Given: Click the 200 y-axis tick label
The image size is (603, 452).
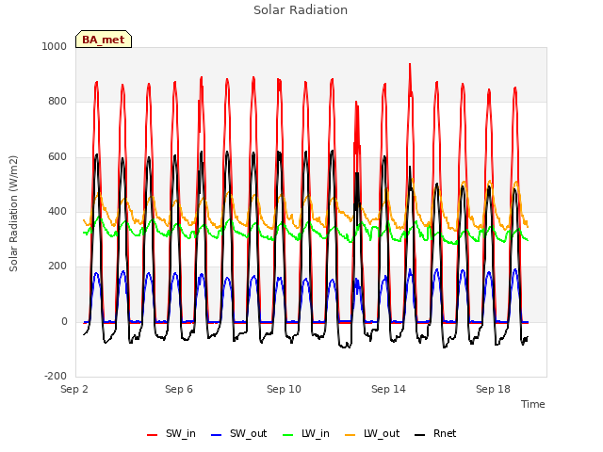Looking at the screenshot, I should pos(57,266).
